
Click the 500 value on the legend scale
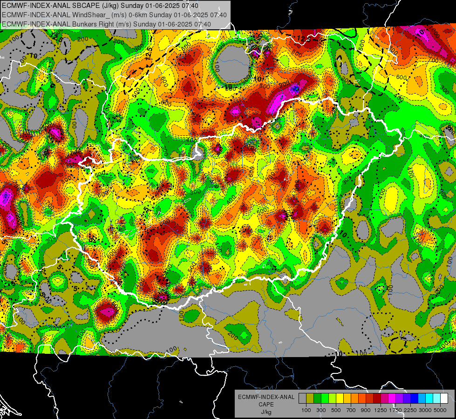(x=336, y=410)
